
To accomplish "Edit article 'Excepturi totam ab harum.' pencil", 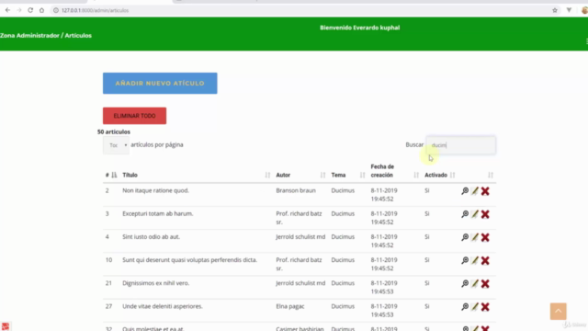I will coord(475,214).
